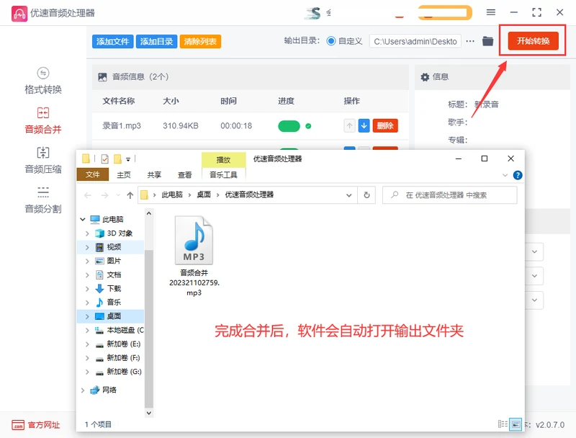
Task: Open Explorer quick access properties icon
Action: [104, 158]
